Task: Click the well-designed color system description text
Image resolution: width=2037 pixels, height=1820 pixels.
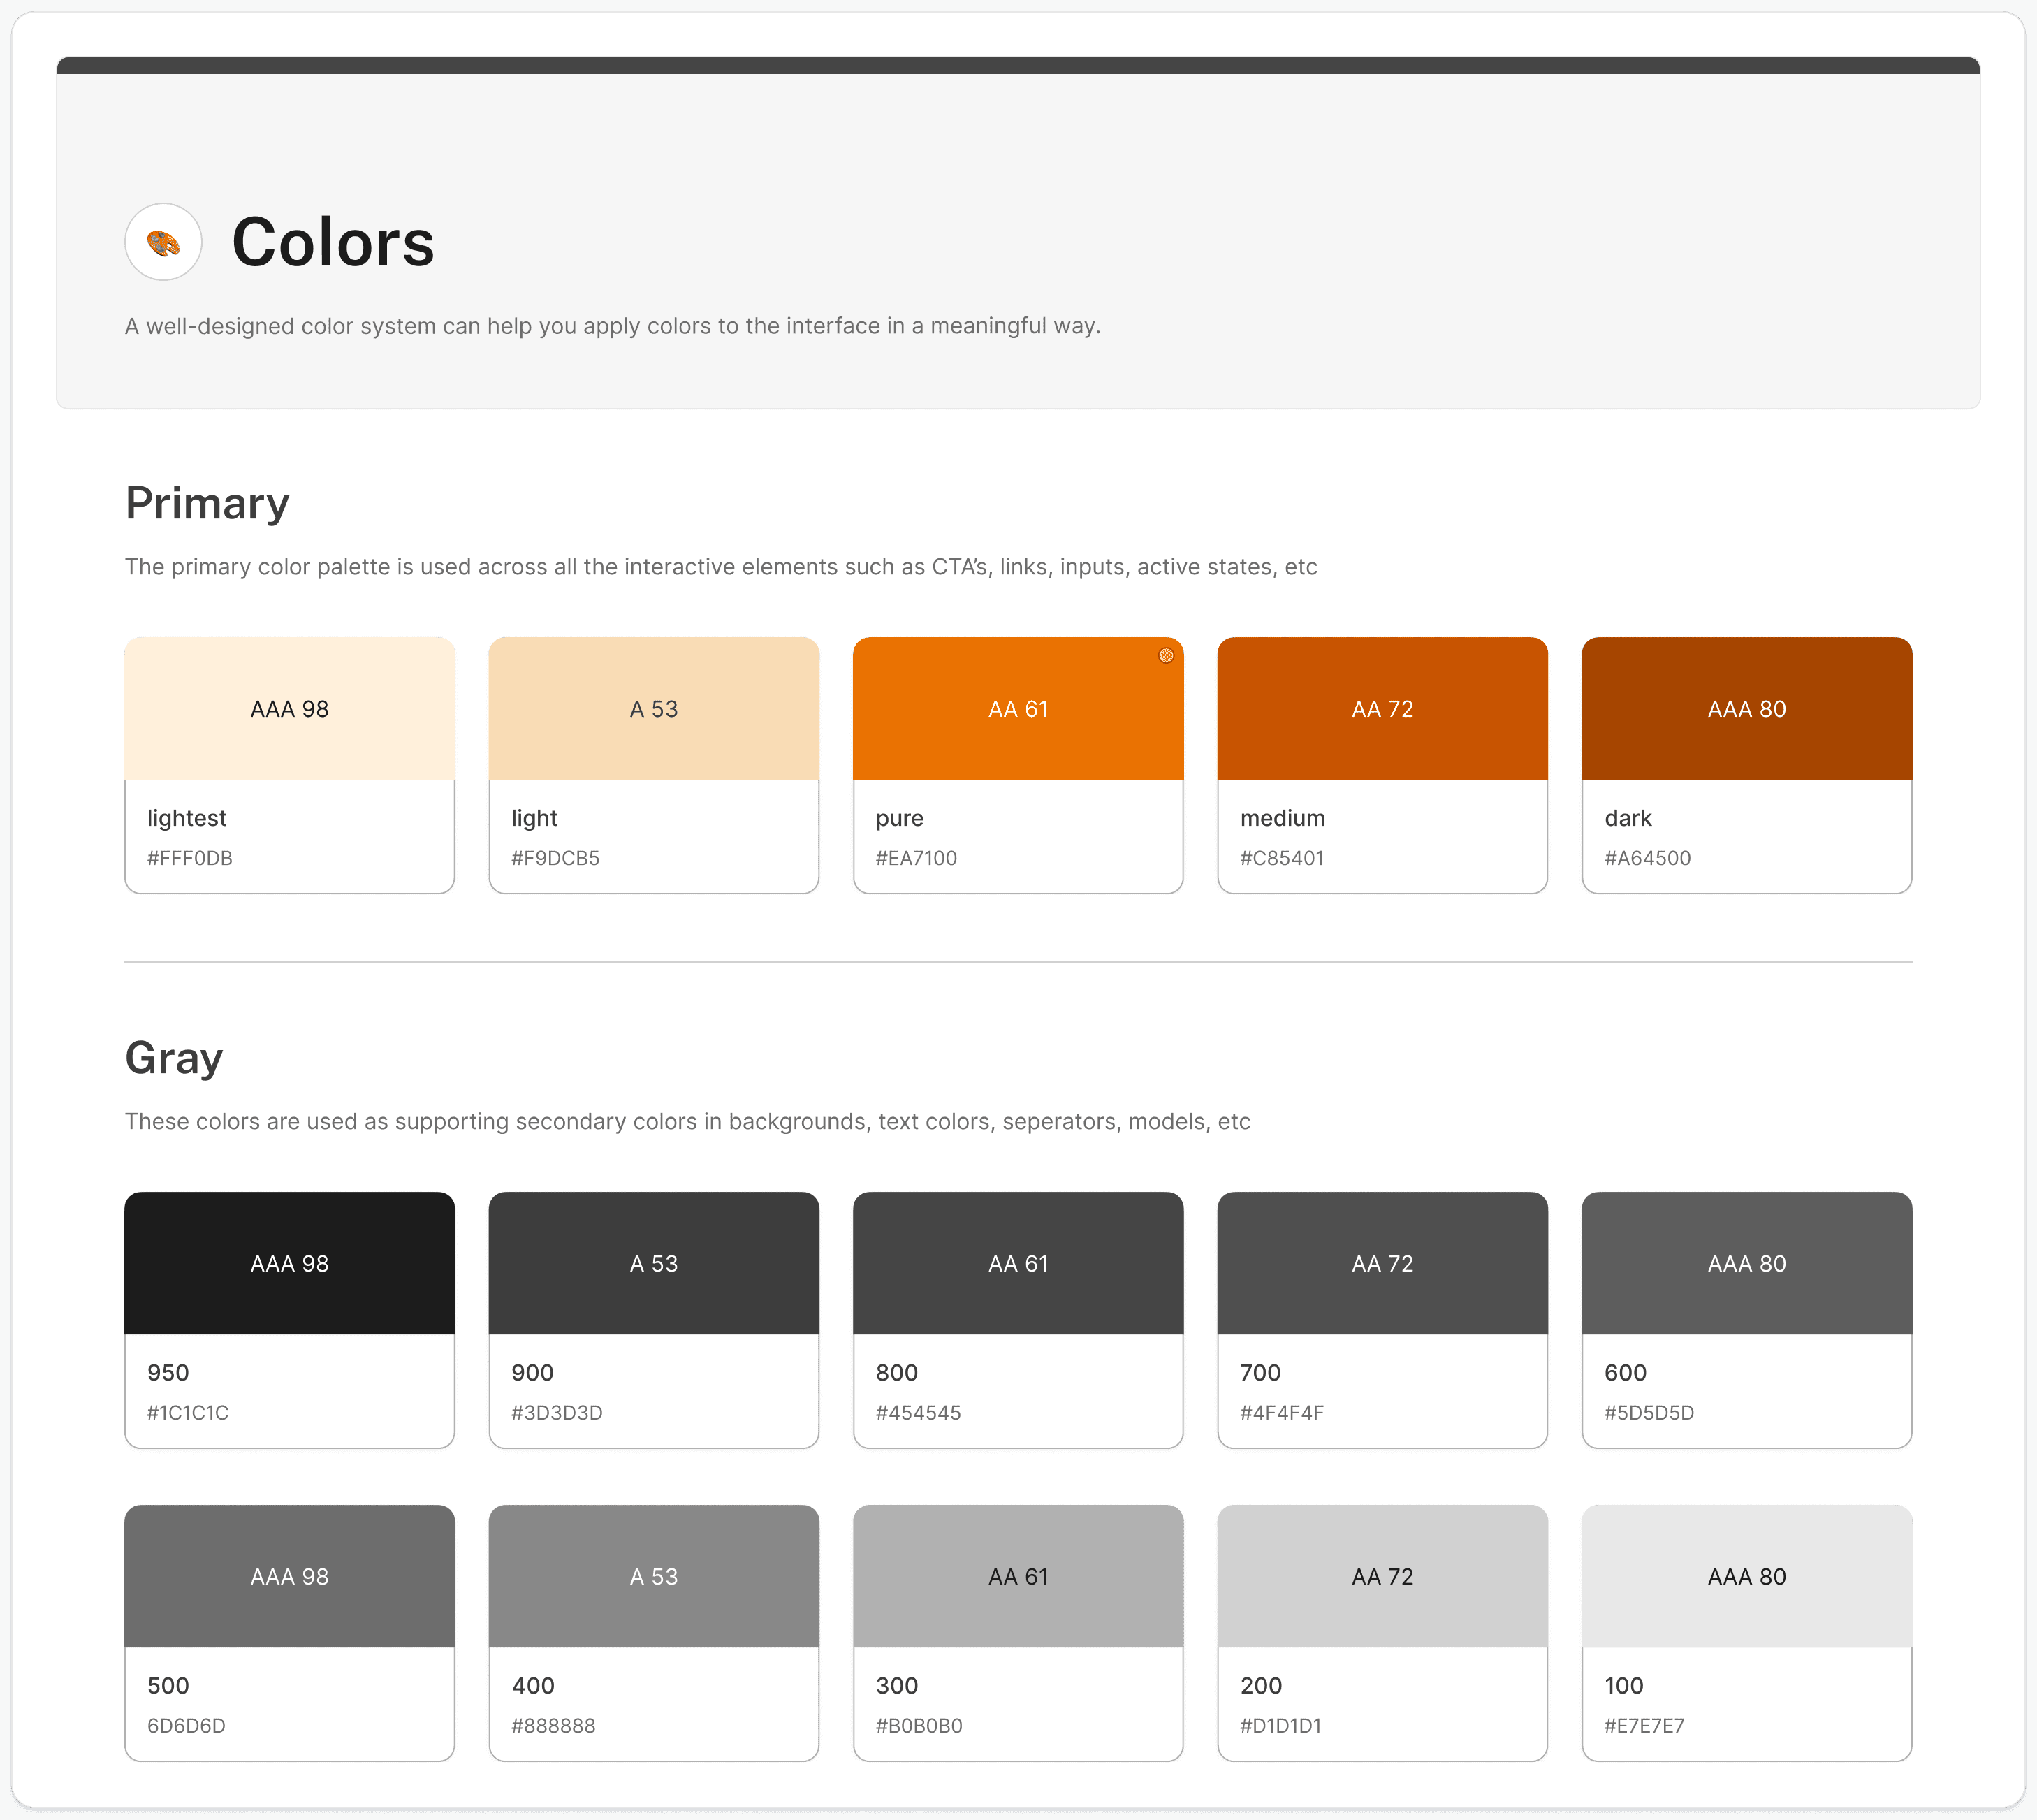Action: click(612, 326)
